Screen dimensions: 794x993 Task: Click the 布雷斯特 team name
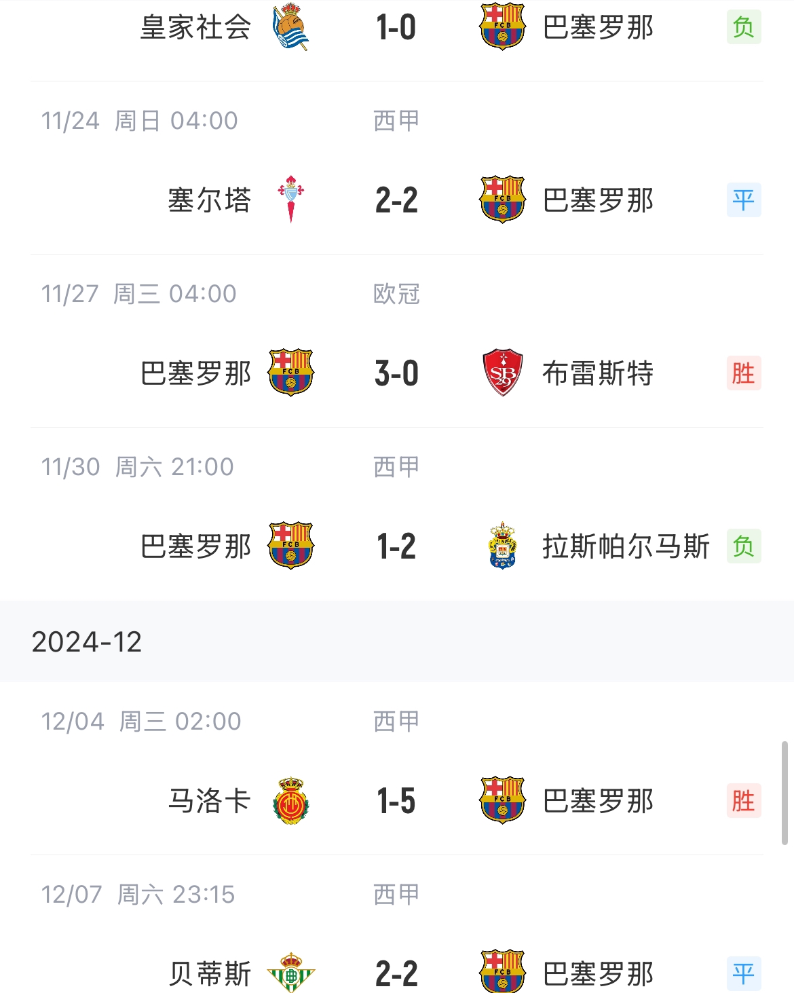pos(598,373)
